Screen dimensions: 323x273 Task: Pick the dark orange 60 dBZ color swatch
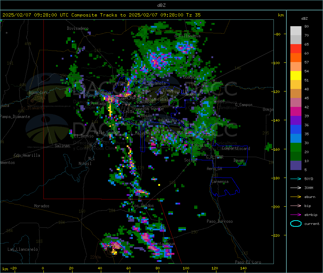coord(296,58)
